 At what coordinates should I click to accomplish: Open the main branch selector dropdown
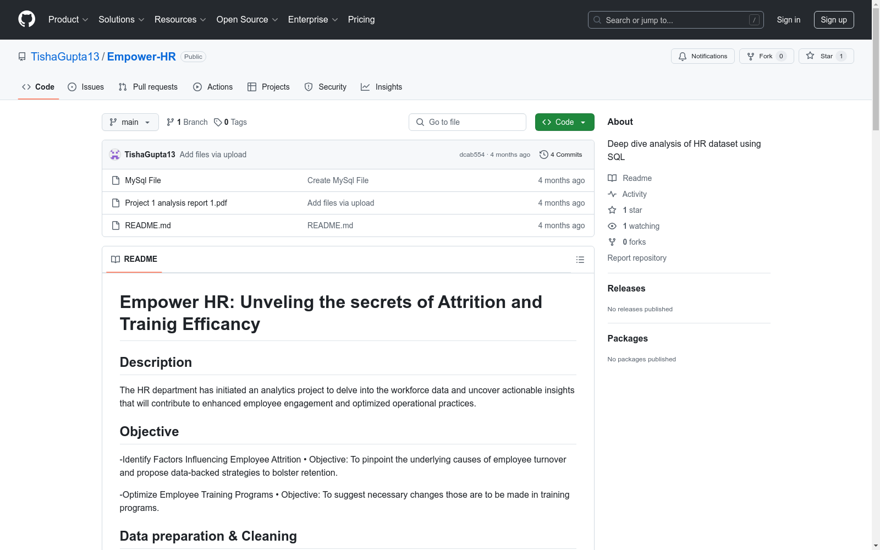pyautogui.click(x=130, y=122)
